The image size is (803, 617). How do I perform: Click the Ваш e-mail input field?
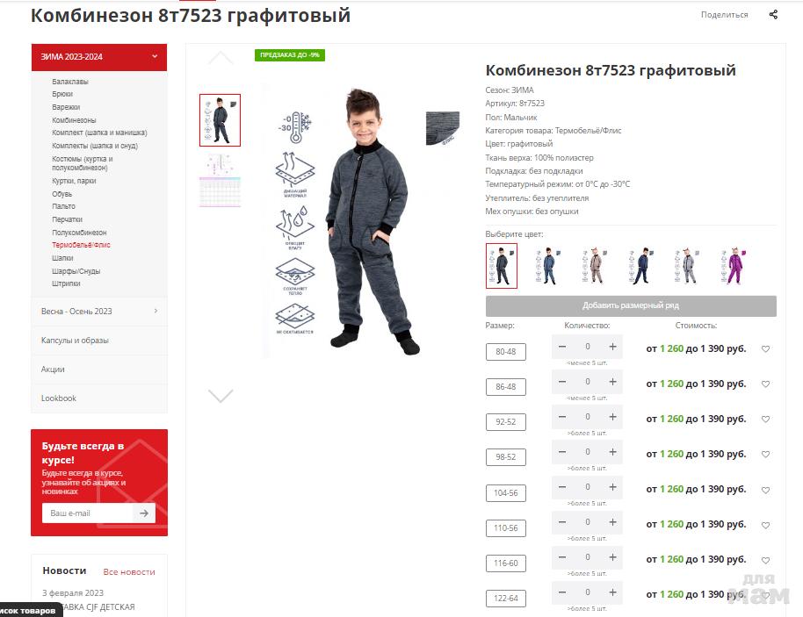(88, 513)
